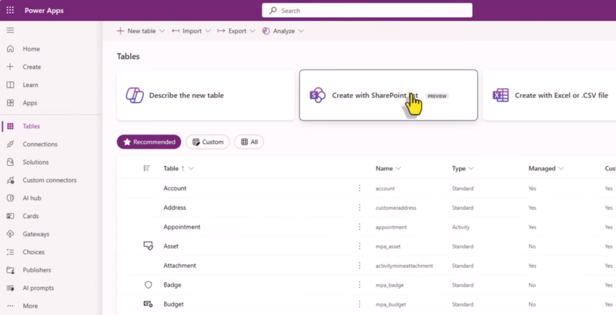Click Describe the new table card
Screen dimensions: 616x315
206,96
